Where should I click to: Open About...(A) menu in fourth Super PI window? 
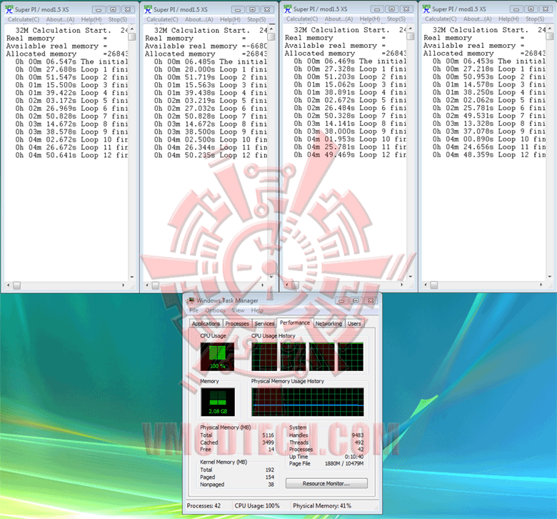point(478,19)
